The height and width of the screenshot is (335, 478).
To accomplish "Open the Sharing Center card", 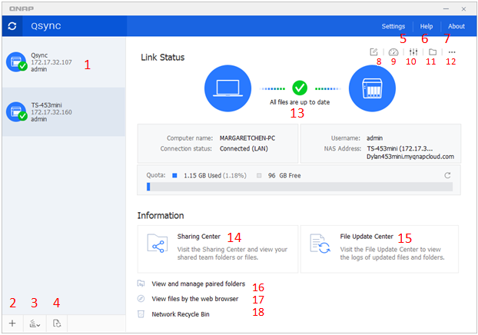I will (217, 249).
